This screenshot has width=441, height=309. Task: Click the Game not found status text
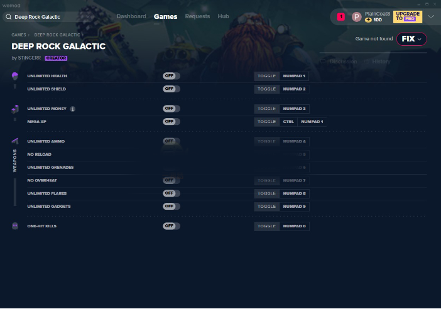pyautogui.click(x=374, y=39)
